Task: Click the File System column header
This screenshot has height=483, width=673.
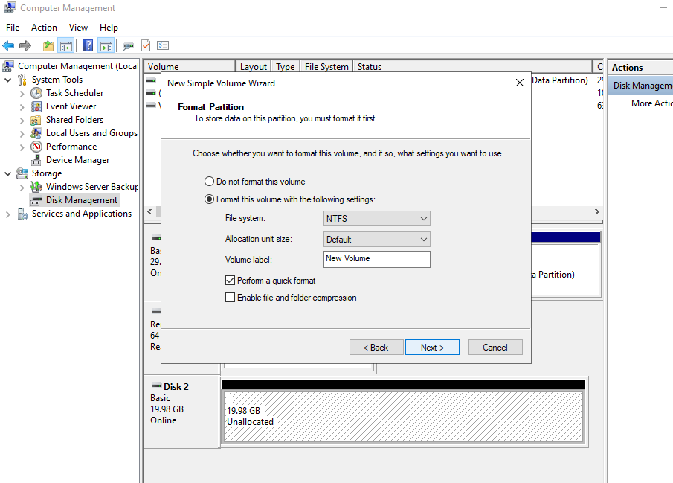Action: point(326,66)
